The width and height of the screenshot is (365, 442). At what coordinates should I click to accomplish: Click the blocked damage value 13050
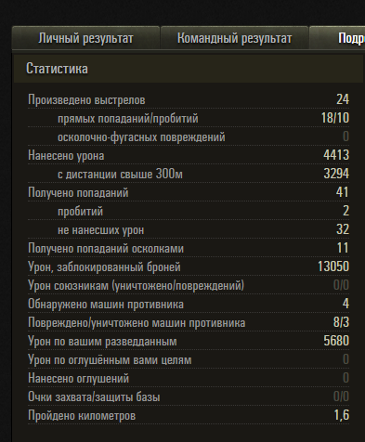point(333,266)
